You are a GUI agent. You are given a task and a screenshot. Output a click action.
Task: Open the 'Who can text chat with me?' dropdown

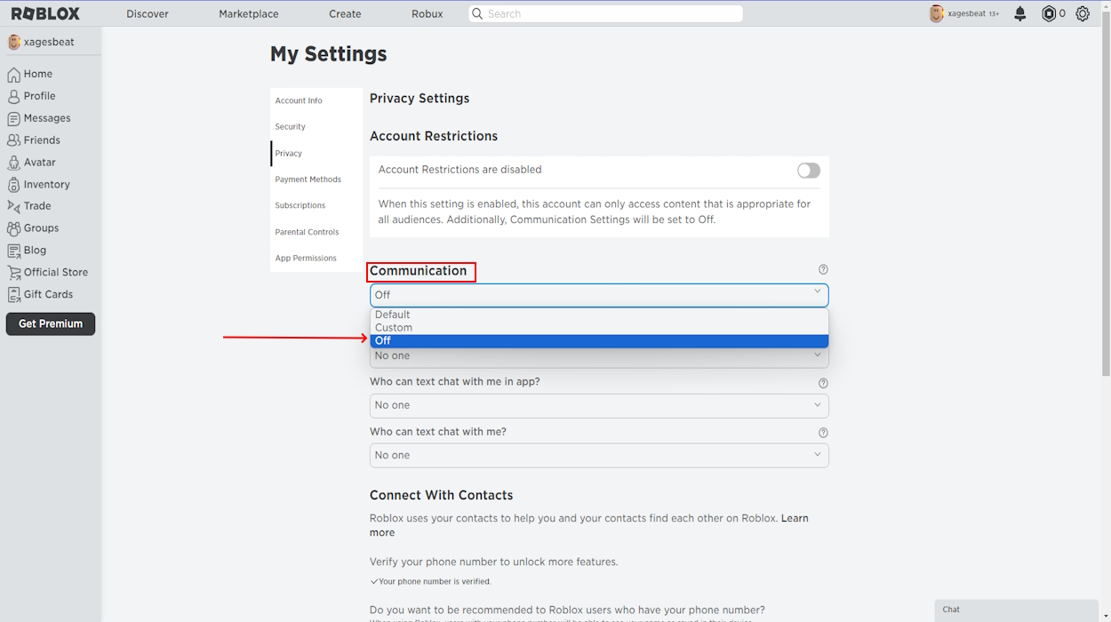(598, 454)
